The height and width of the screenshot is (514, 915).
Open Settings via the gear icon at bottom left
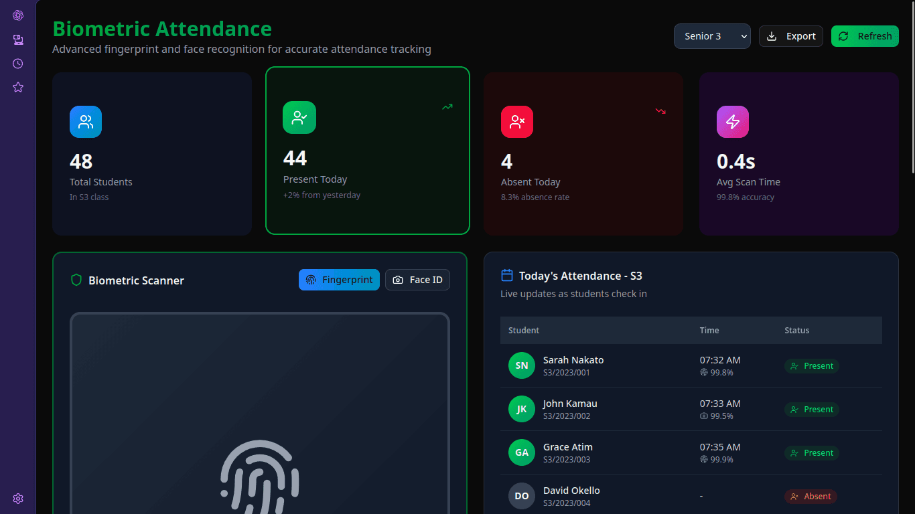tap(18, 499)
